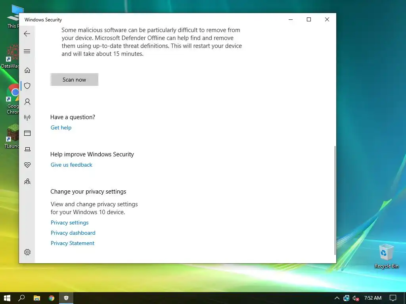The width and height of the screenshot is (406, 304).
Task: Select the DataWag desktop shortcut
Action: [10, 56]
